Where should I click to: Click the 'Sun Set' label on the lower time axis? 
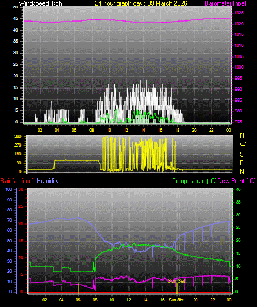pos(176,300)
